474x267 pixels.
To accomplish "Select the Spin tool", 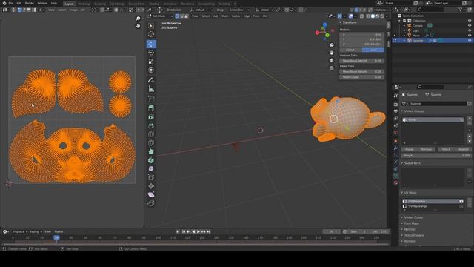I will click(x=151, y=160).
